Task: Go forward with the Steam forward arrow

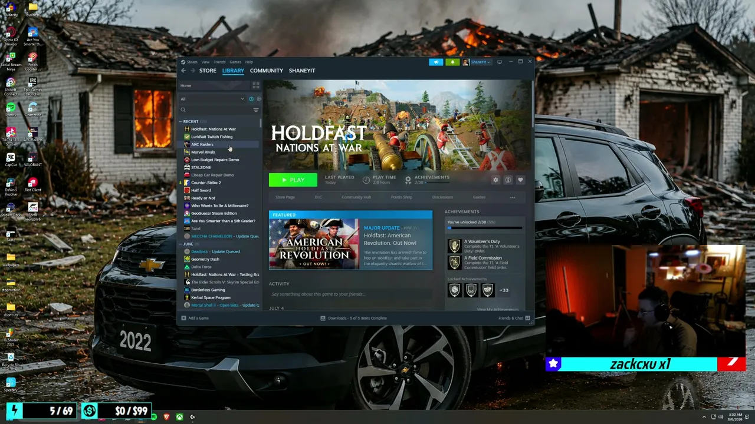Action: pos(192,71)
